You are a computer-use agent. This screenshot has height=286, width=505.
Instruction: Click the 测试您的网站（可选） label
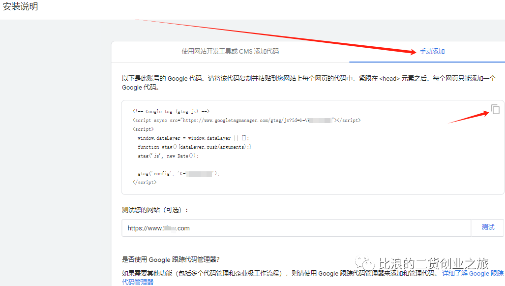pos(155,210)
